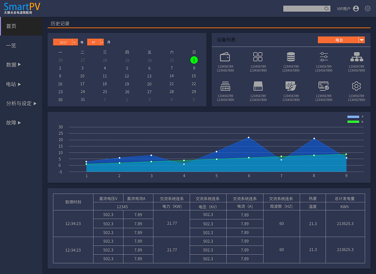Select the router device icon
This screenshot has height=274, width=376.
(225, 86)
